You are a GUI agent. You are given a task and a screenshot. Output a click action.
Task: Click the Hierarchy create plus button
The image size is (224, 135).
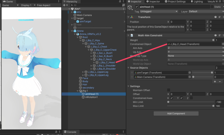64,5
